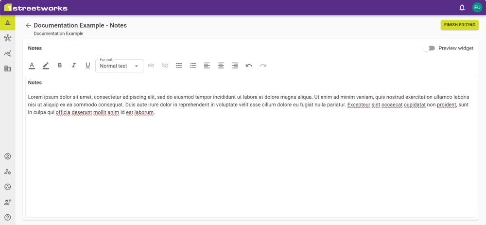This screenshot has height=225, width=486.
Task: Insert a bulleted list
Action: [x=179, y=66]
